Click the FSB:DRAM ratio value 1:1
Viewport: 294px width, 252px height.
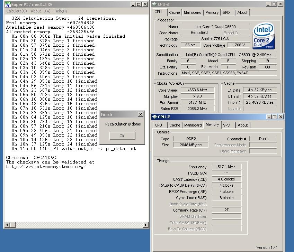pyautogui.click(x=226, y=173)
